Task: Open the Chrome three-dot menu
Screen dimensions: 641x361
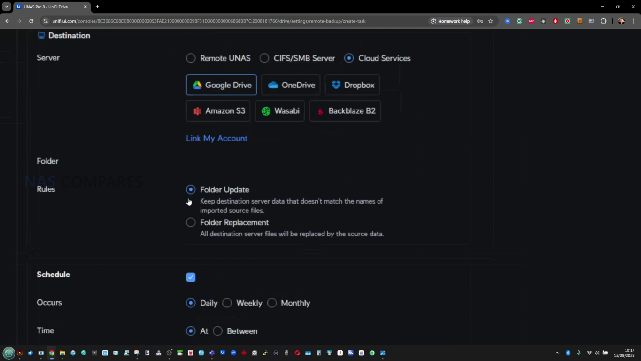Action: [x=633, y=21]
